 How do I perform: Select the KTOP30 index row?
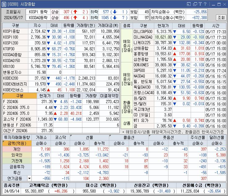click(x=61, y=49)
